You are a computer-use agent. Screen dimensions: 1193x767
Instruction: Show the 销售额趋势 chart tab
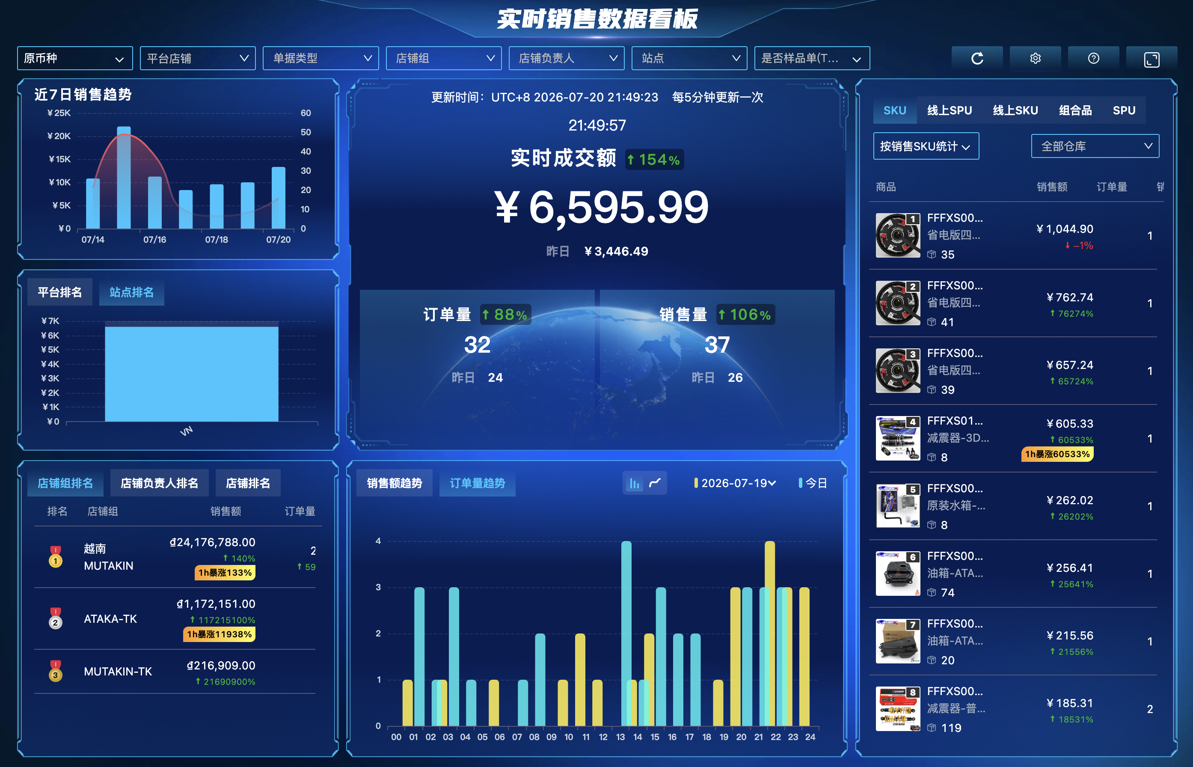395,483
